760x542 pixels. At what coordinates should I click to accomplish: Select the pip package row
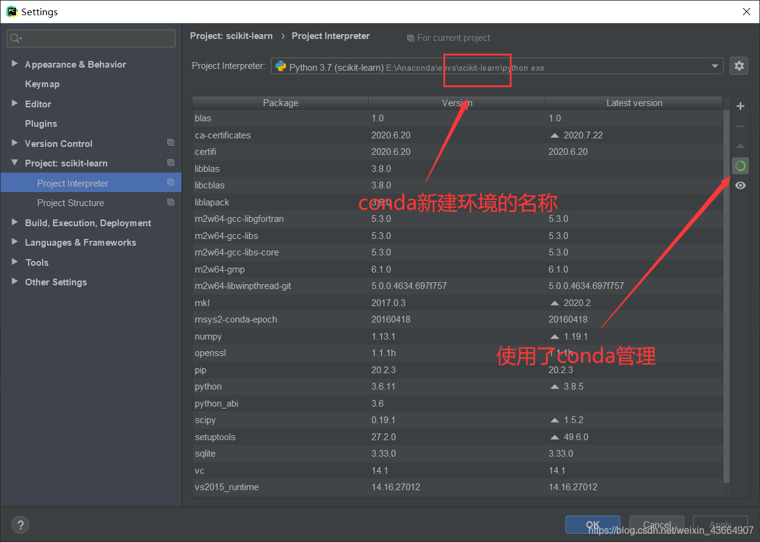click(457, 370)
